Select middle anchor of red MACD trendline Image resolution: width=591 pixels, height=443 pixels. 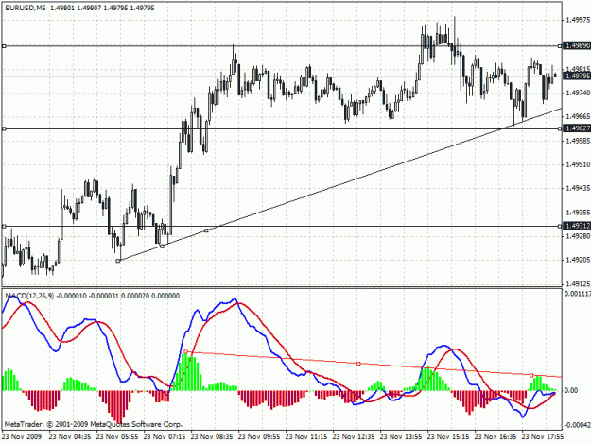tap(358, 364)
